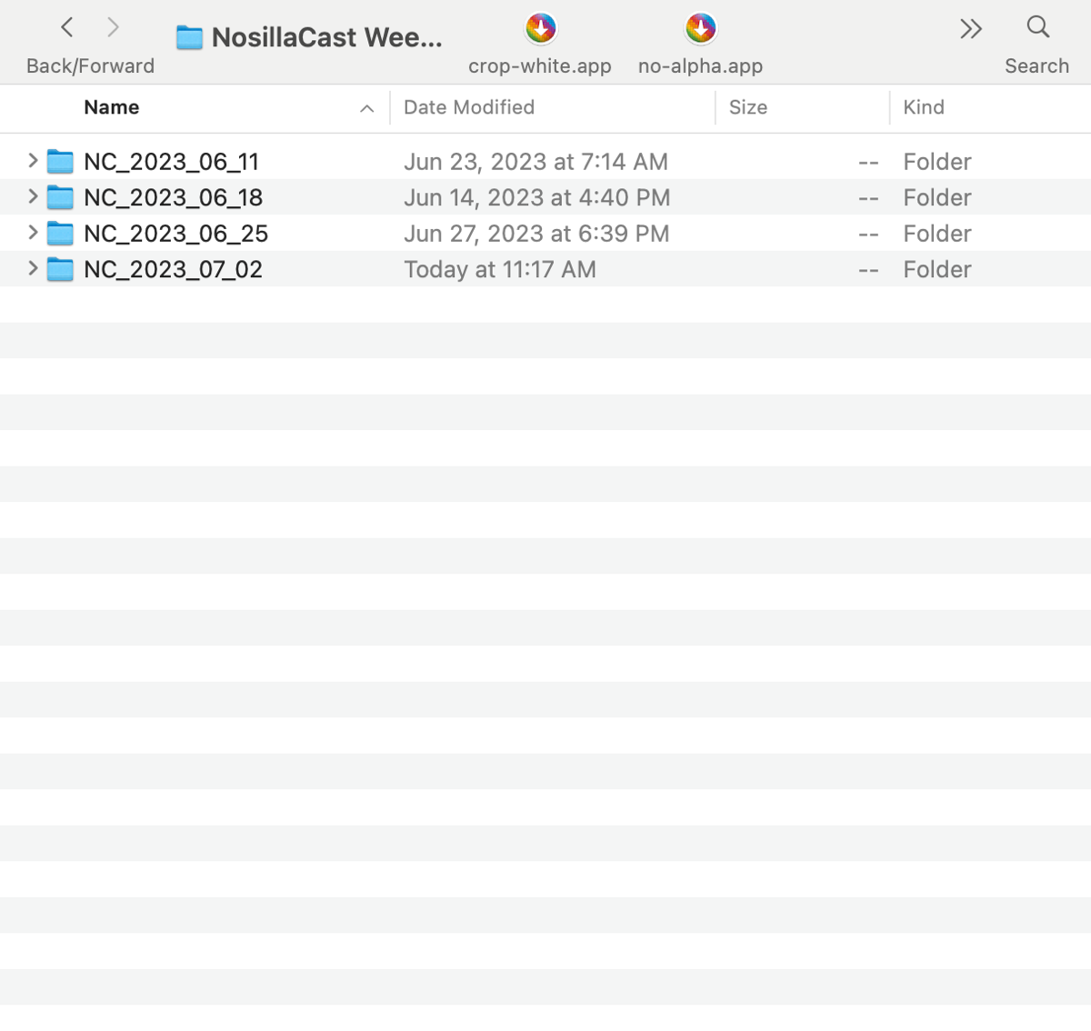The width and height of the screenshot is (1091, 1031).
Task: Show more toolbar items via double chevron
Action: pos(970,29)
